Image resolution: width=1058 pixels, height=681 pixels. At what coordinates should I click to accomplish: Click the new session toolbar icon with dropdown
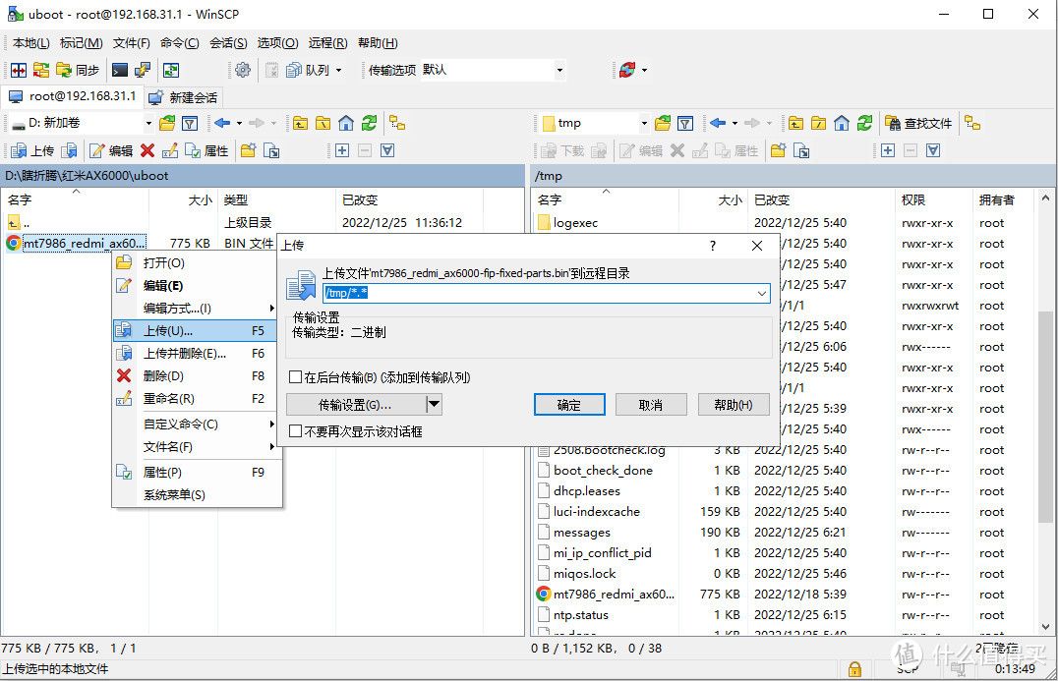pyautogui.click(x=631, y=70)
